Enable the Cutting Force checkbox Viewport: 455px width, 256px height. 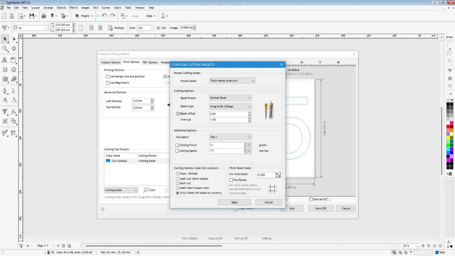tap(177, 145)
